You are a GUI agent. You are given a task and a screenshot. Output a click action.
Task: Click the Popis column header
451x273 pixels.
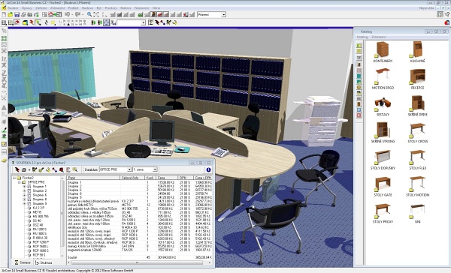(x=93, y=178)
